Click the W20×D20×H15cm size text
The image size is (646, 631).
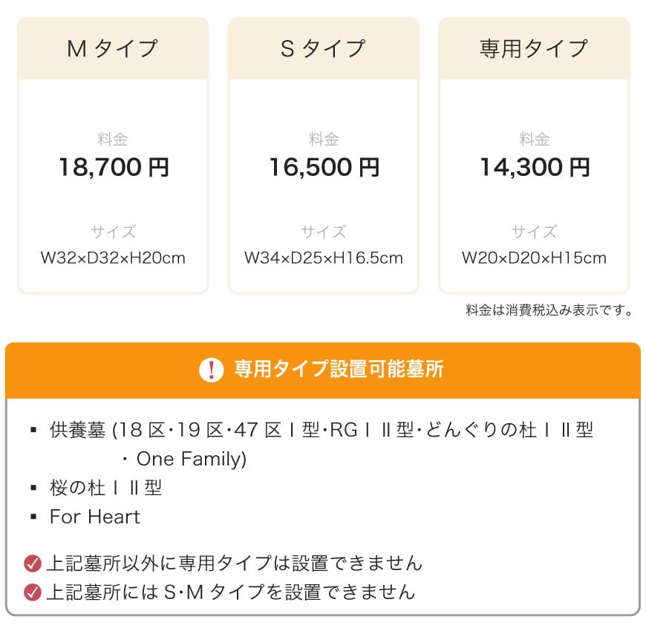[x=534, y=258]
